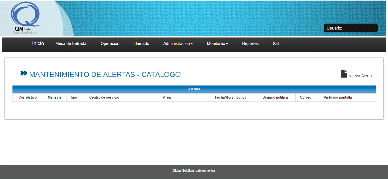Click the Centro de servicio column header

pos(104,97)
